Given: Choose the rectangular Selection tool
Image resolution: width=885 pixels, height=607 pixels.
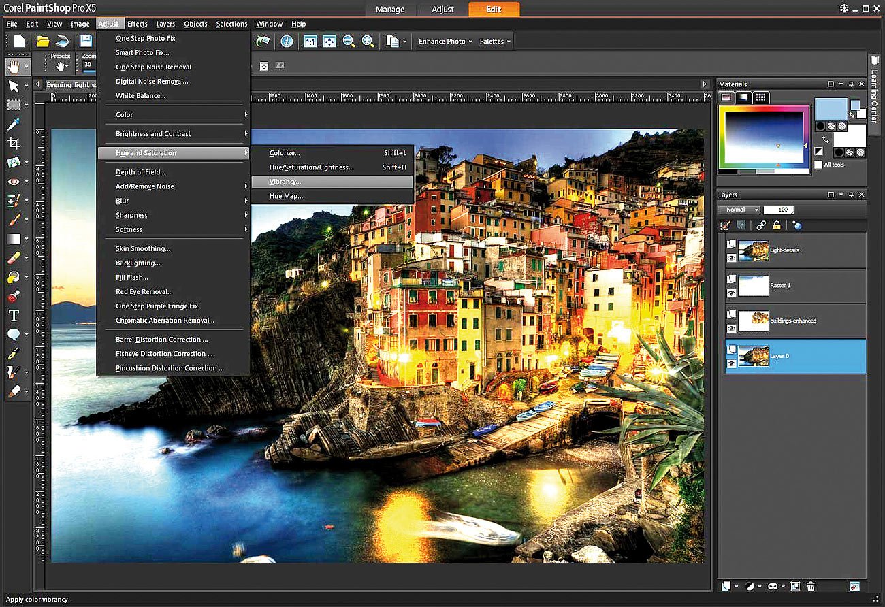Looking at the screenshot, I should click(x=13, y=105).
